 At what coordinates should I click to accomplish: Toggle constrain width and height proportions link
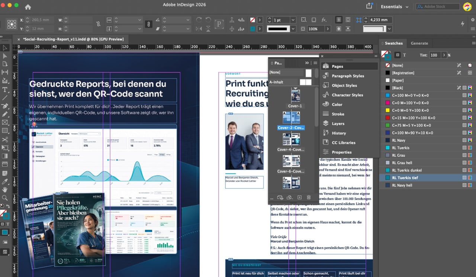98,24
